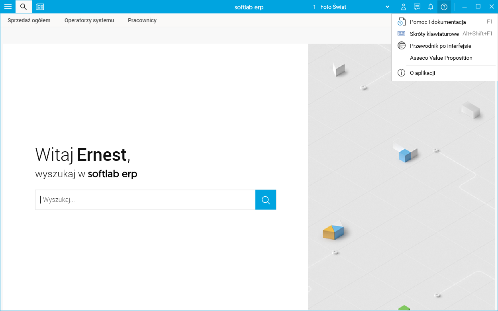Focus the Wyszukaj search input field
The width and height of the screenshot is (498, 311).
145,200
